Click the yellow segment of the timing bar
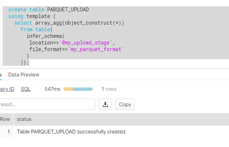This screenshot has height=147, width=229. click(x=68, y=89)
